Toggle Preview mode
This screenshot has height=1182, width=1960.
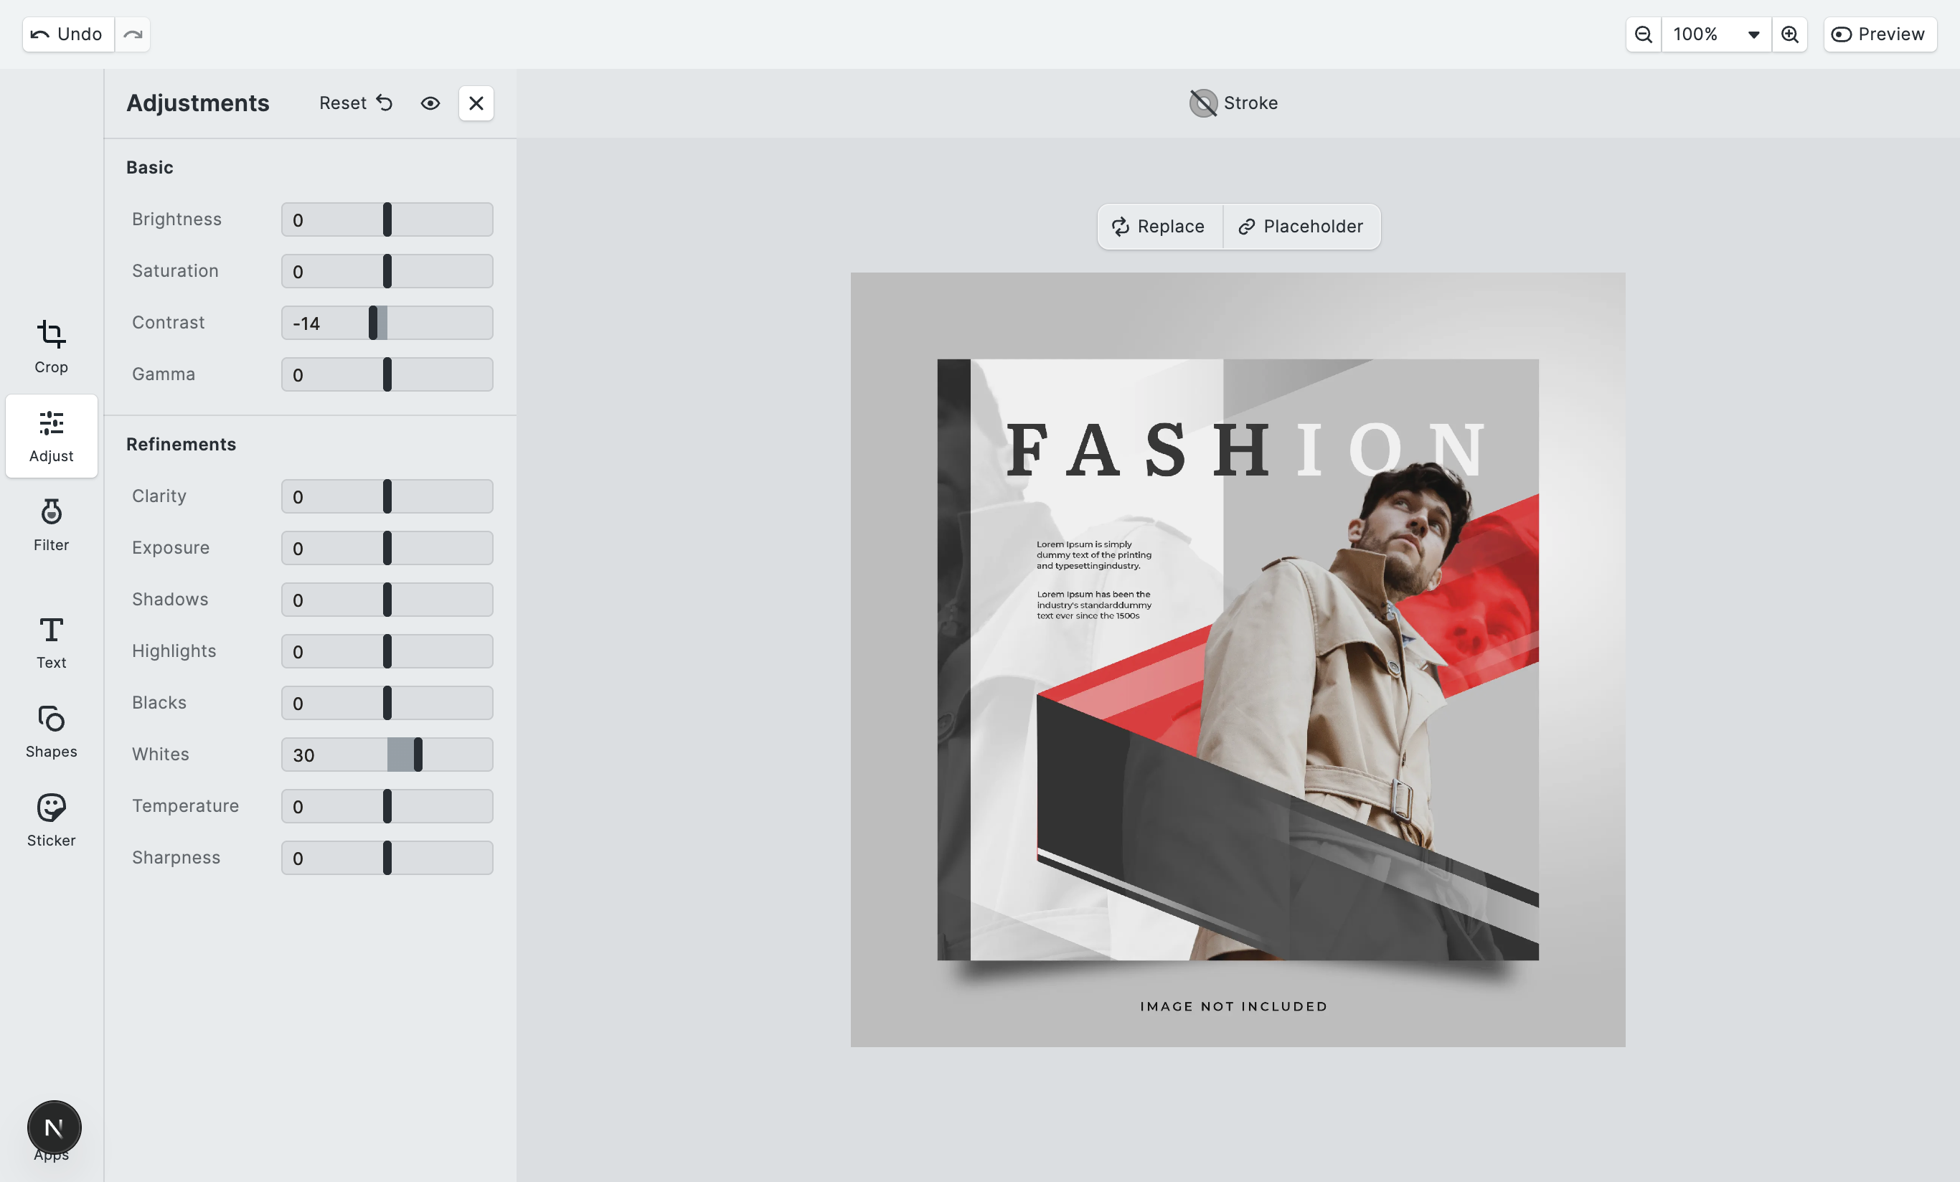click(x=1879, y=34)
